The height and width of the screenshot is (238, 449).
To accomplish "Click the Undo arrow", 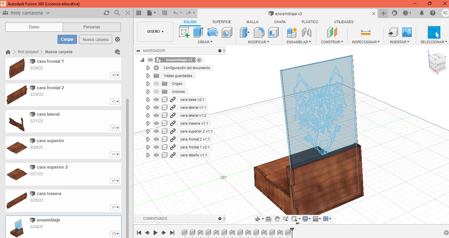I will pos(176,13).
